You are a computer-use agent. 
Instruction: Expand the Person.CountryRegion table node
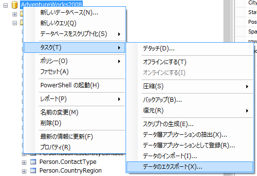click(24, 171)
